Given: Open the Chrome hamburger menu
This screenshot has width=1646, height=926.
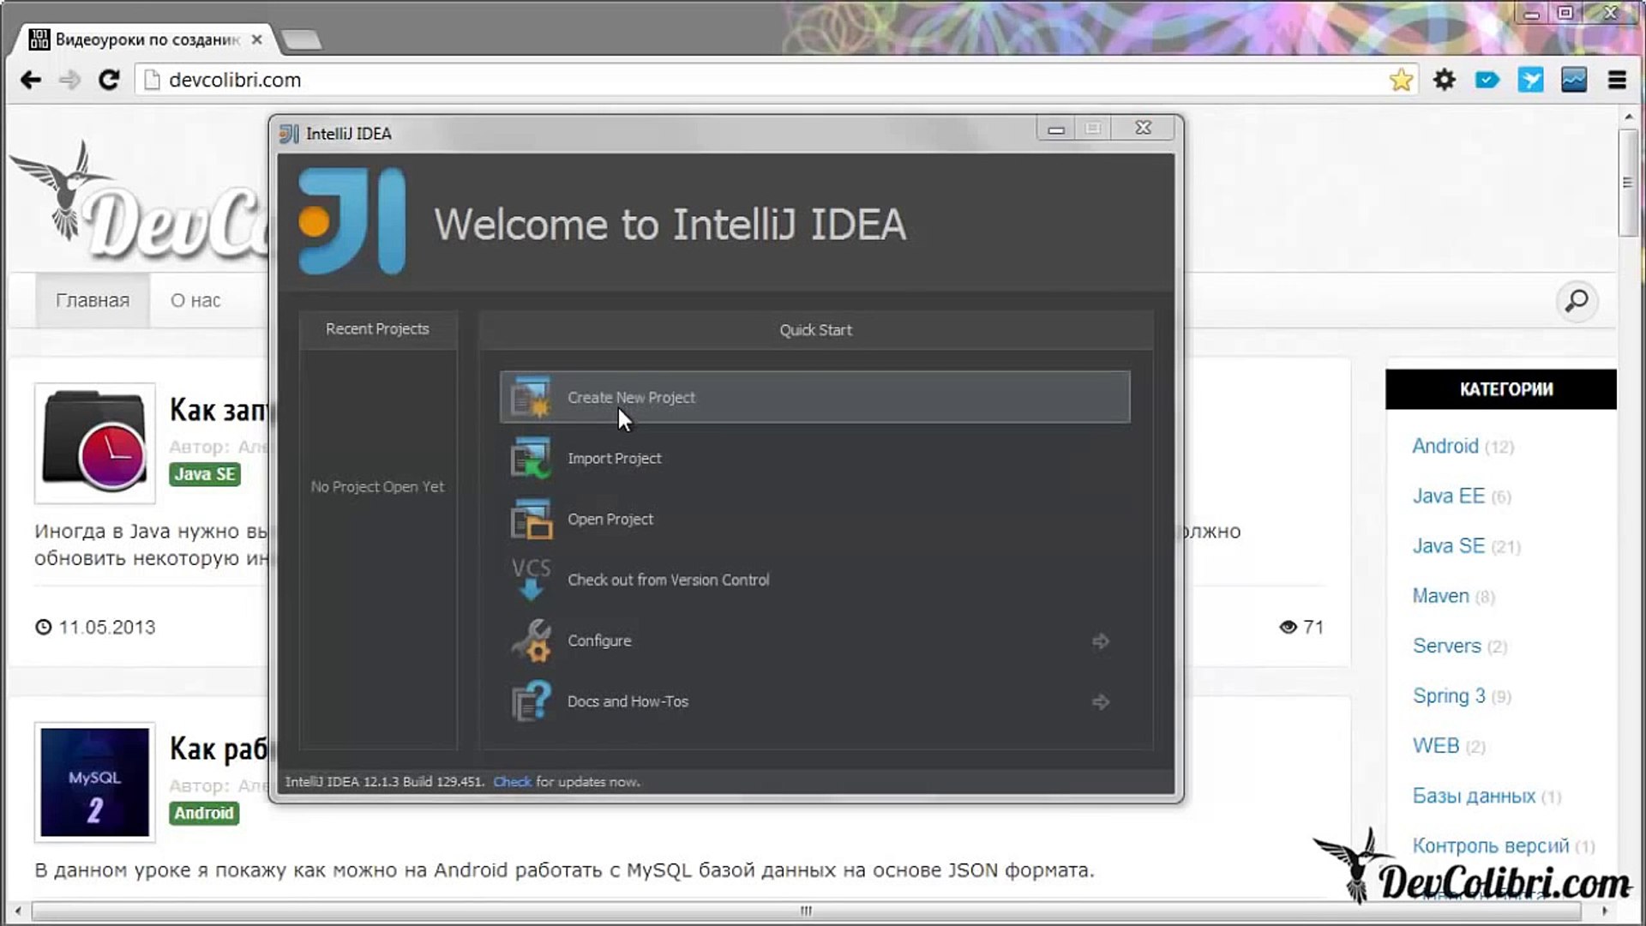Looking at the screenshot, I should tap(1617, 80).
